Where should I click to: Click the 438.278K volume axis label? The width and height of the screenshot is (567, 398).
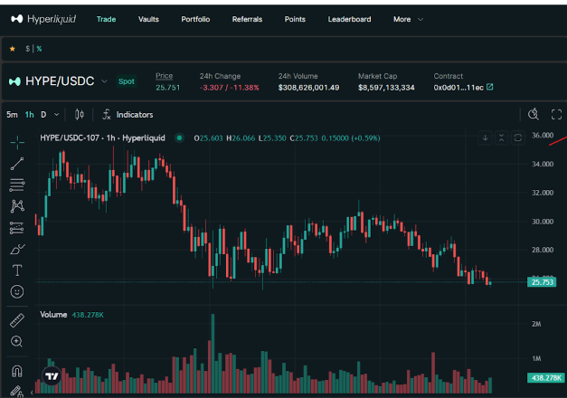coord(545,378)
